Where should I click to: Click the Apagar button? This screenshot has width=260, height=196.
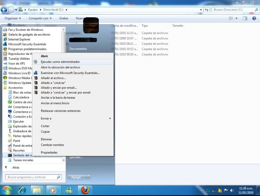pyautogui.click(x=76, y=177)
